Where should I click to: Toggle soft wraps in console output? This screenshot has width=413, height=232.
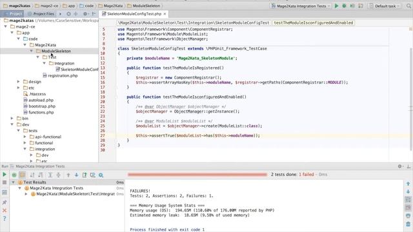click(x=408, y=200)
